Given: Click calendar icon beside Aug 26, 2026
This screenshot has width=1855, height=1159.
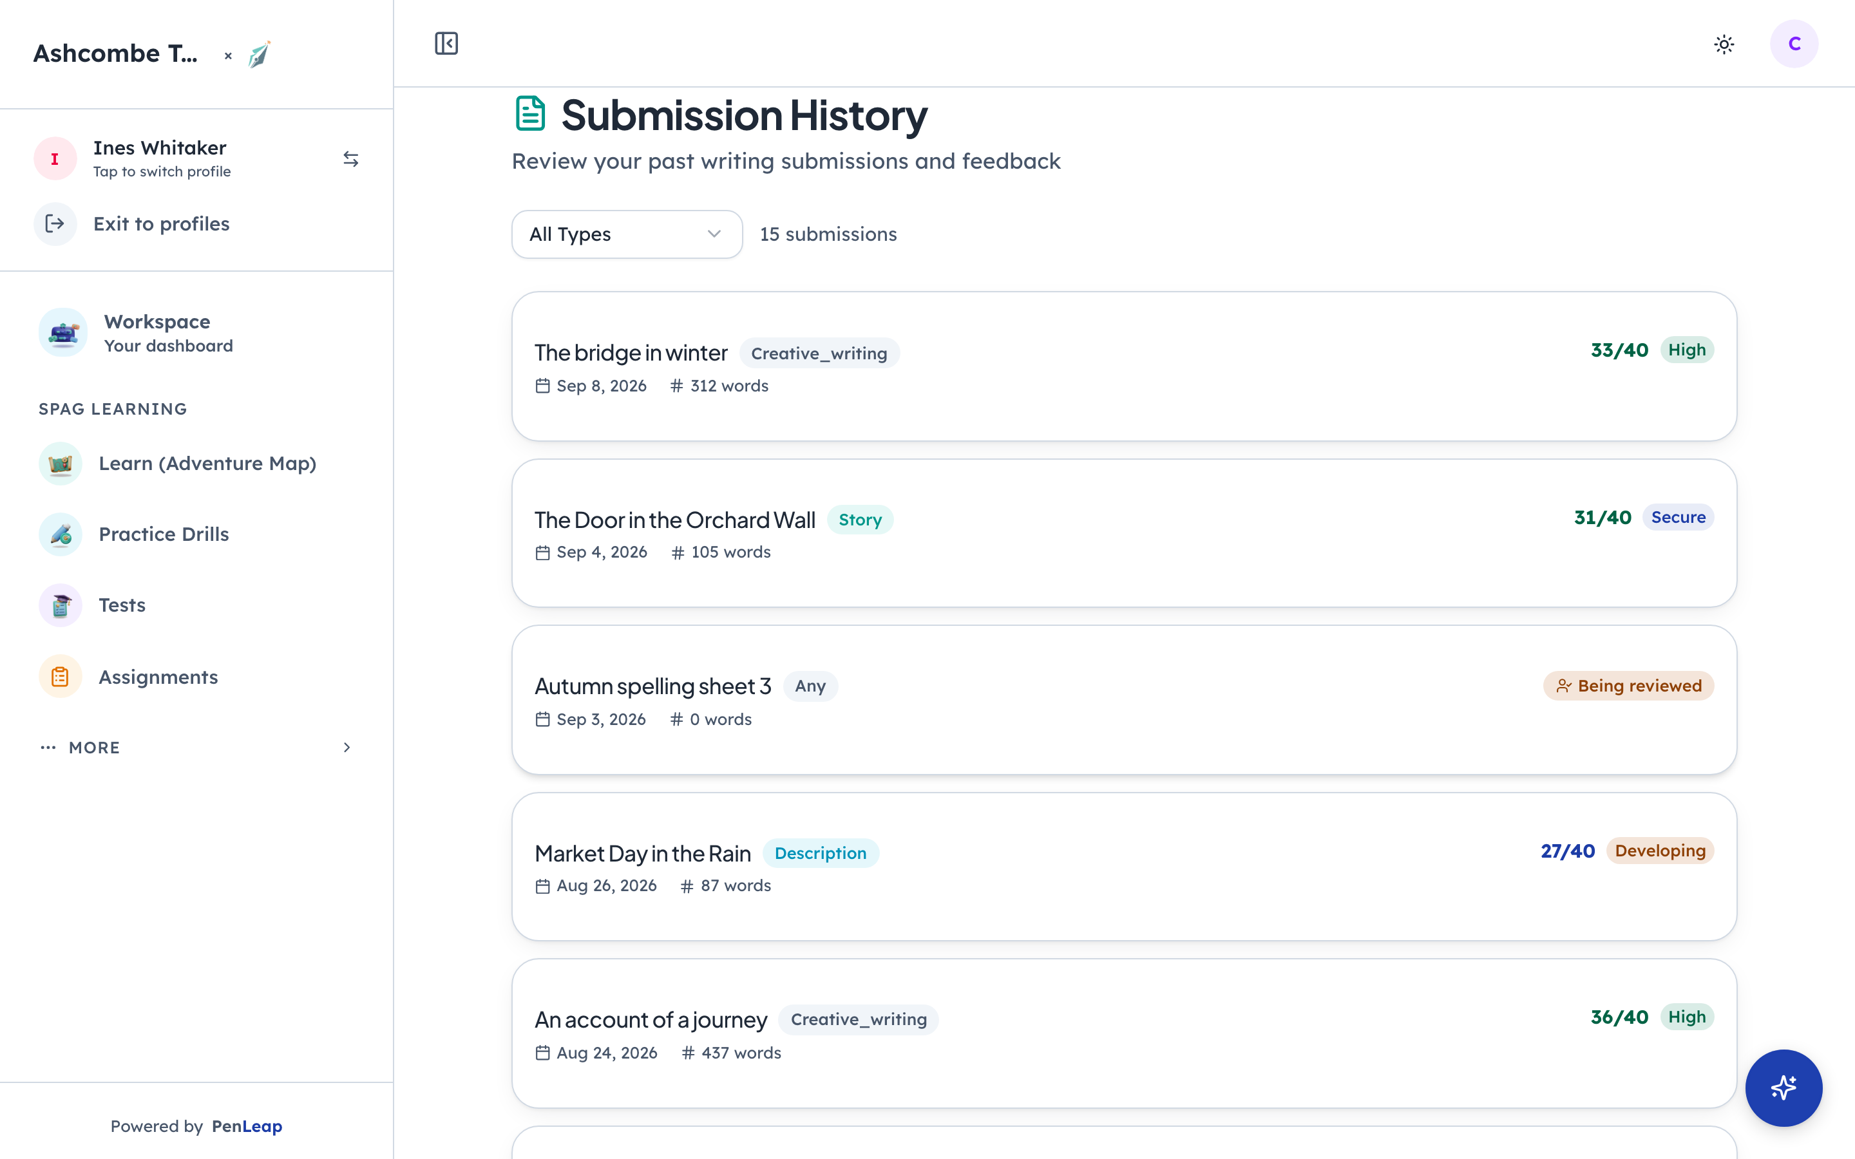Looking at the screenshot, I should 543,886.
